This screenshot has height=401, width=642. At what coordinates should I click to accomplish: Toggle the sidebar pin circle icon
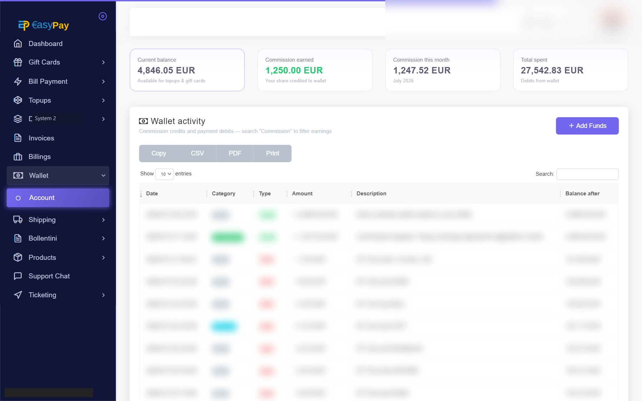[x=103, y=16]
